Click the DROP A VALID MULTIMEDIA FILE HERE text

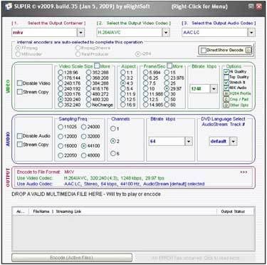[86, 194]
